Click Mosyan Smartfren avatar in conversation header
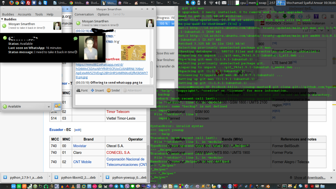 (150, 23)
